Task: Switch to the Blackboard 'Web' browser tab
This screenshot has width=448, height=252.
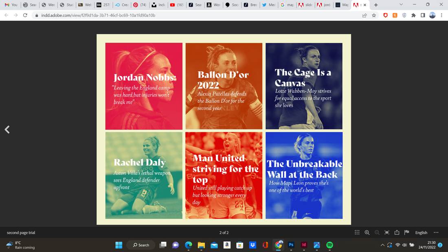Action: 85,5
